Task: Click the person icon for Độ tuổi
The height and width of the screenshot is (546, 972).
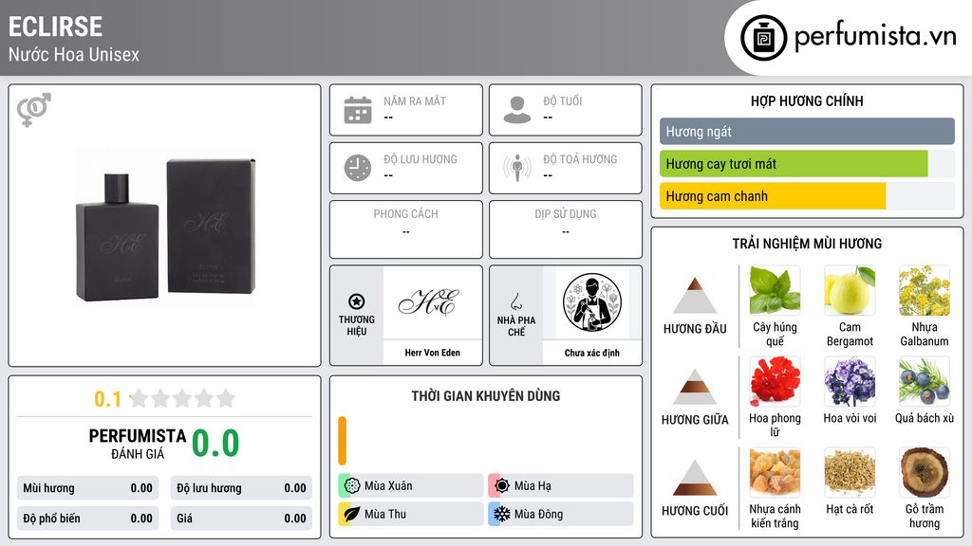Action: click(x=517, y=110)
